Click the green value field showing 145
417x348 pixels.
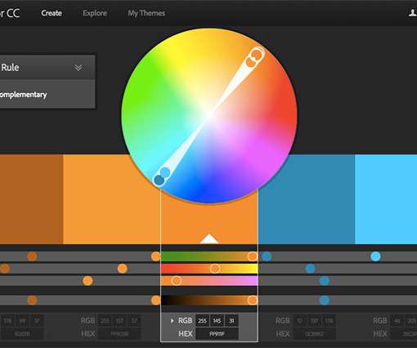click(x=217, y=321)
